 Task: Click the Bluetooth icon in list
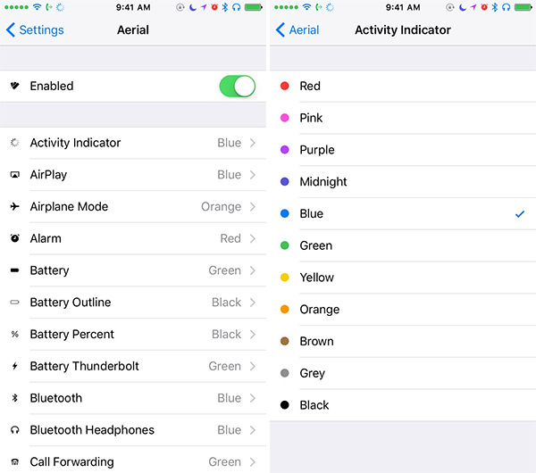[14, 398]
